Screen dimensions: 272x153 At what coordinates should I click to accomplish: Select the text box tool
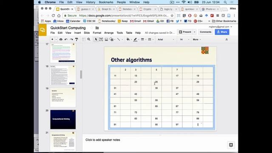(x=101, y=40)
